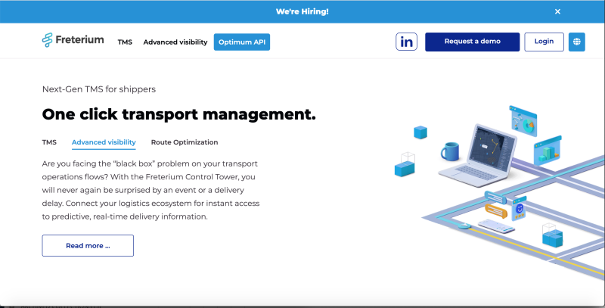Click the Freterium logo
This screenshot has width=605, height=308.
tap(73, 40)
